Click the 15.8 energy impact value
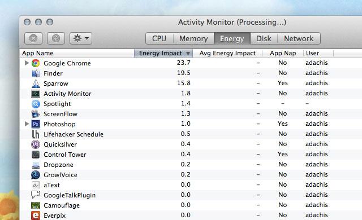The image size is (362, 220). tap(183, 83)
